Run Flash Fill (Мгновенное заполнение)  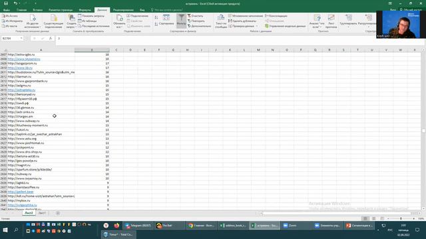coord(246,16)
